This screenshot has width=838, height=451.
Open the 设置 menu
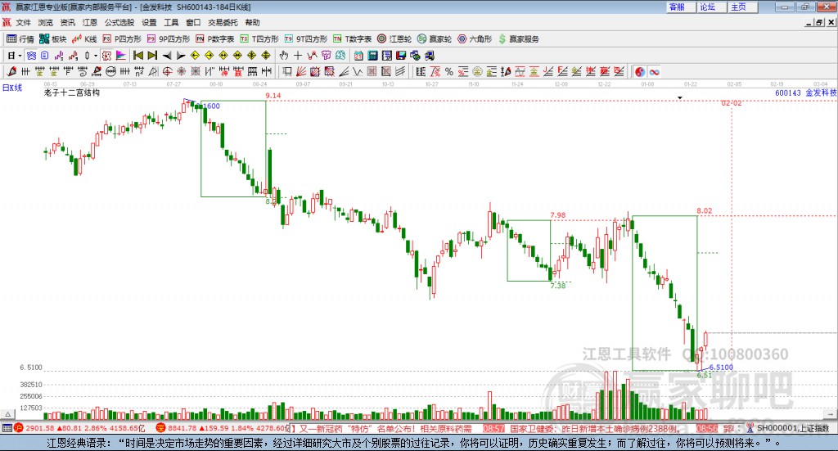click(x=149, y=22)
